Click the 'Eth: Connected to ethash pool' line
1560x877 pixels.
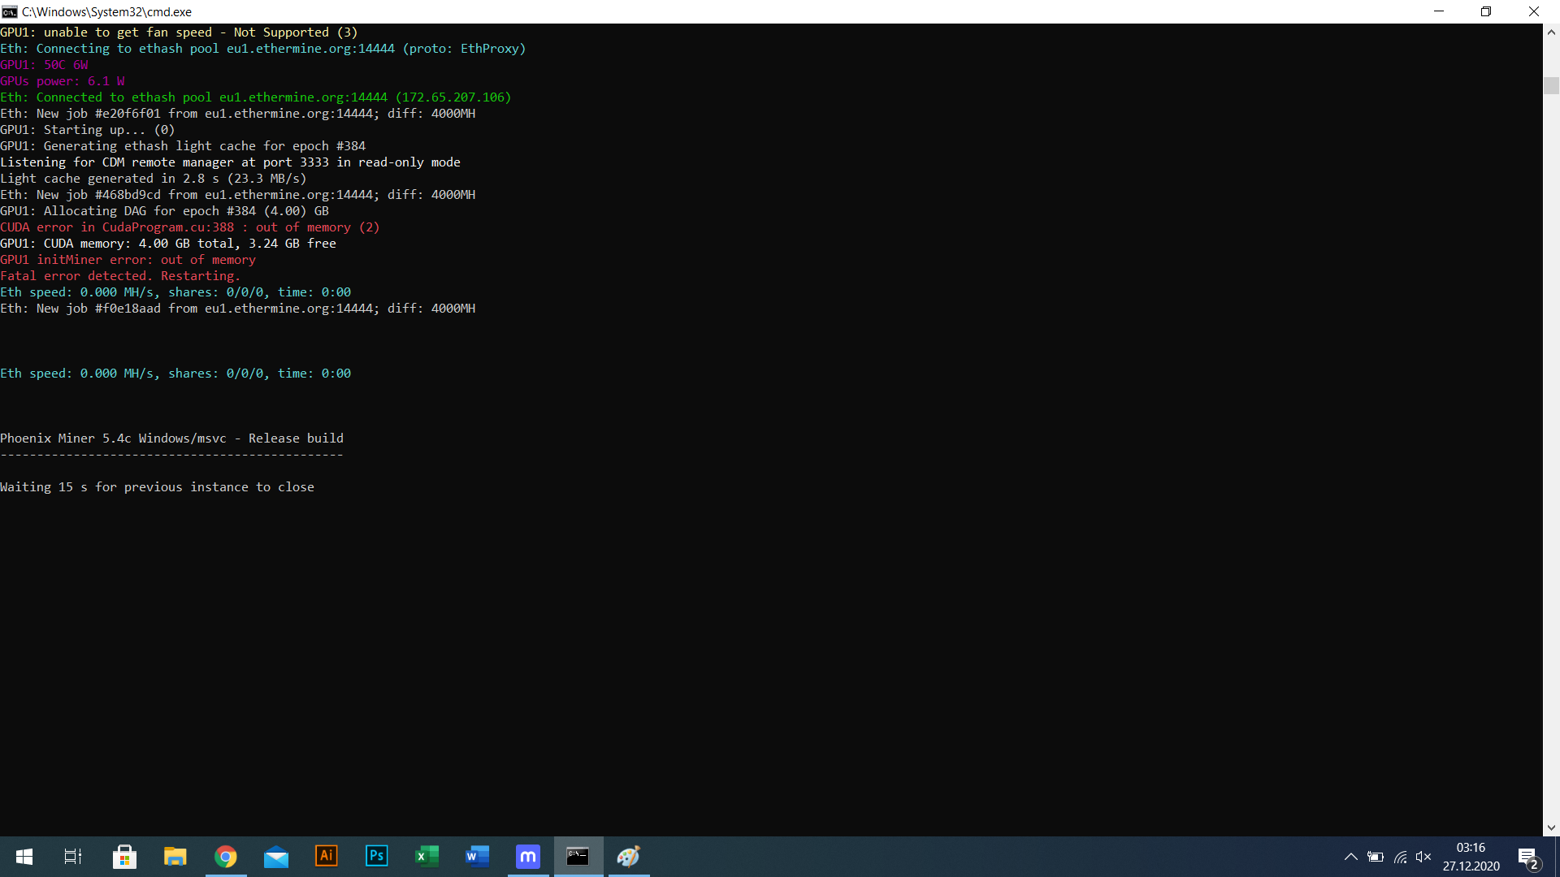[x=255, y=97]
